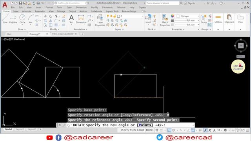This screenshot has height=141, width=251.
Task: Toggle annotation visibility in status bar
Action: click(x=205, y=130)
